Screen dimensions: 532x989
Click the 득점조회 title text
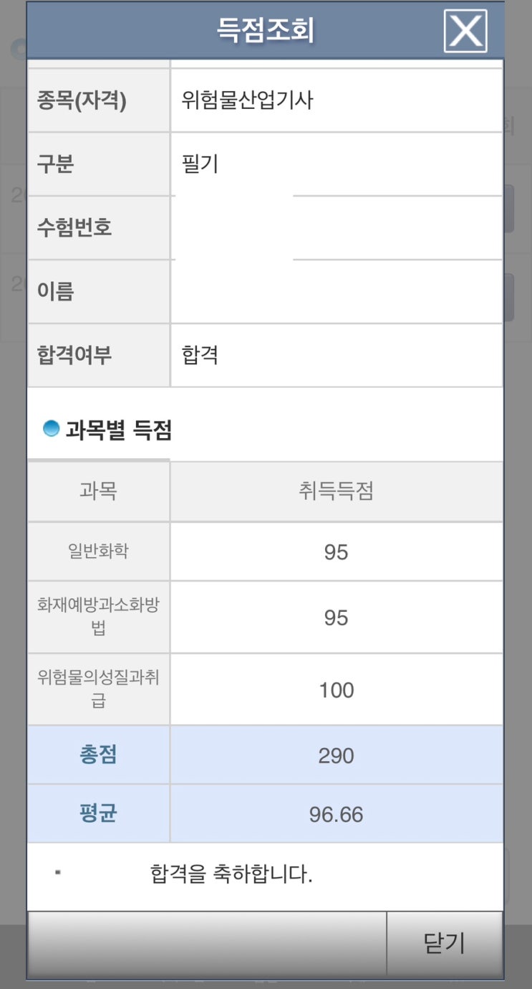[266, 31]
